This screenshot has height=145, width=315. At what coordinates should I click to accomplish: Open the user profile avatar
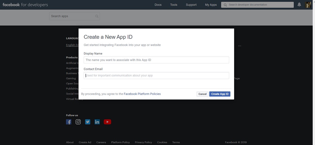[x=308, y=5]
